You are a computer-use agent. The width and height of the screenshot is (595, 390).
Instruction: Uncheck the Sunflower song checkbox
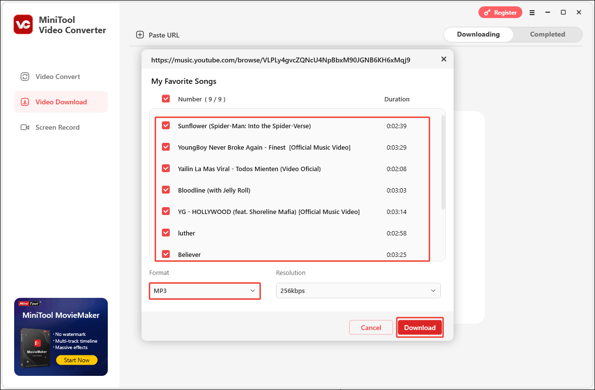pyautogui.click(x=166, y=126)
